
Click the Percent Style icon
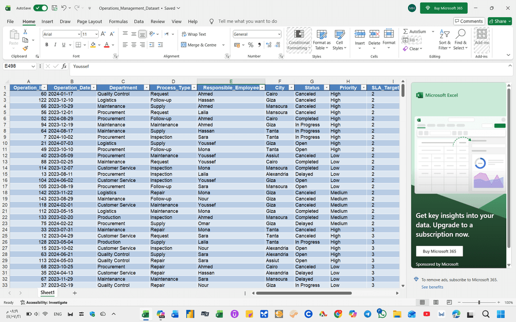click(x=250, y=45)
